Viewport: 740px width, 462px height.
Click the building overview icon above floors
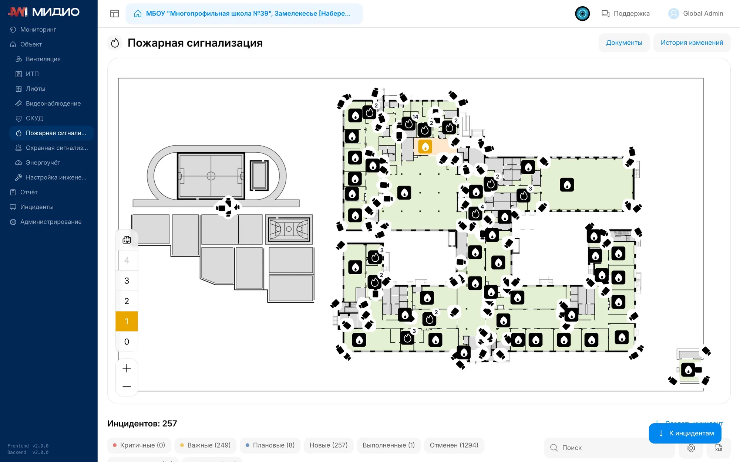127,240
